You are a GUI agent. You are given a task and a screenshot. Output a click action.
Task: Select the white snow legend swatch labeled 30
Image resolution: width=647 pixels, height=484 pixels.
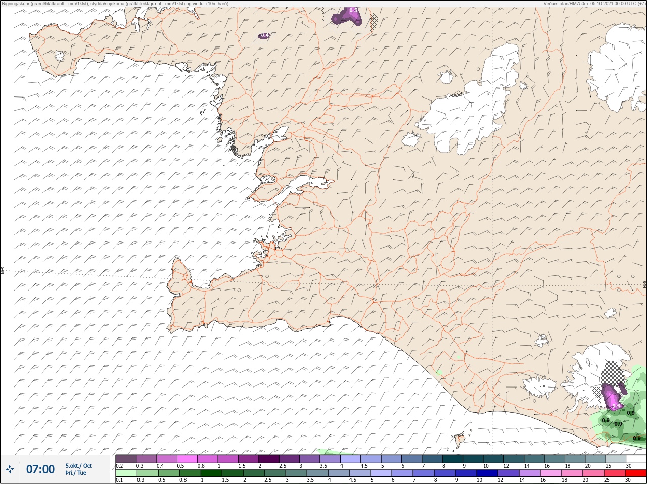(636, 459)
